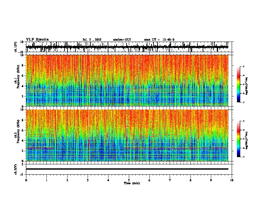Click the "4" kHz tick of ch.1 spectrogram
This screenshot has height=202, width=261.
[23, 86]
